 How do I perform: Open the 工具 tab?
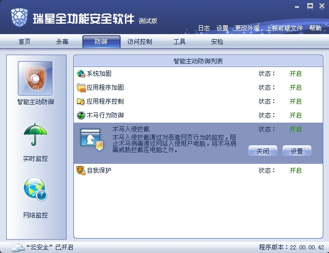(179, 42)
